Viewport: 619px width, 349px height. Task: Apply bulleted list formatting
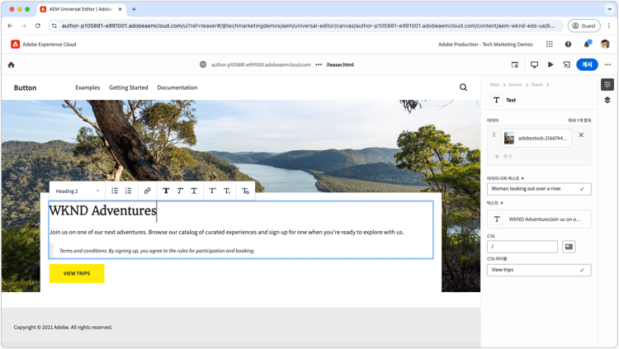click(x=115, y=191)
